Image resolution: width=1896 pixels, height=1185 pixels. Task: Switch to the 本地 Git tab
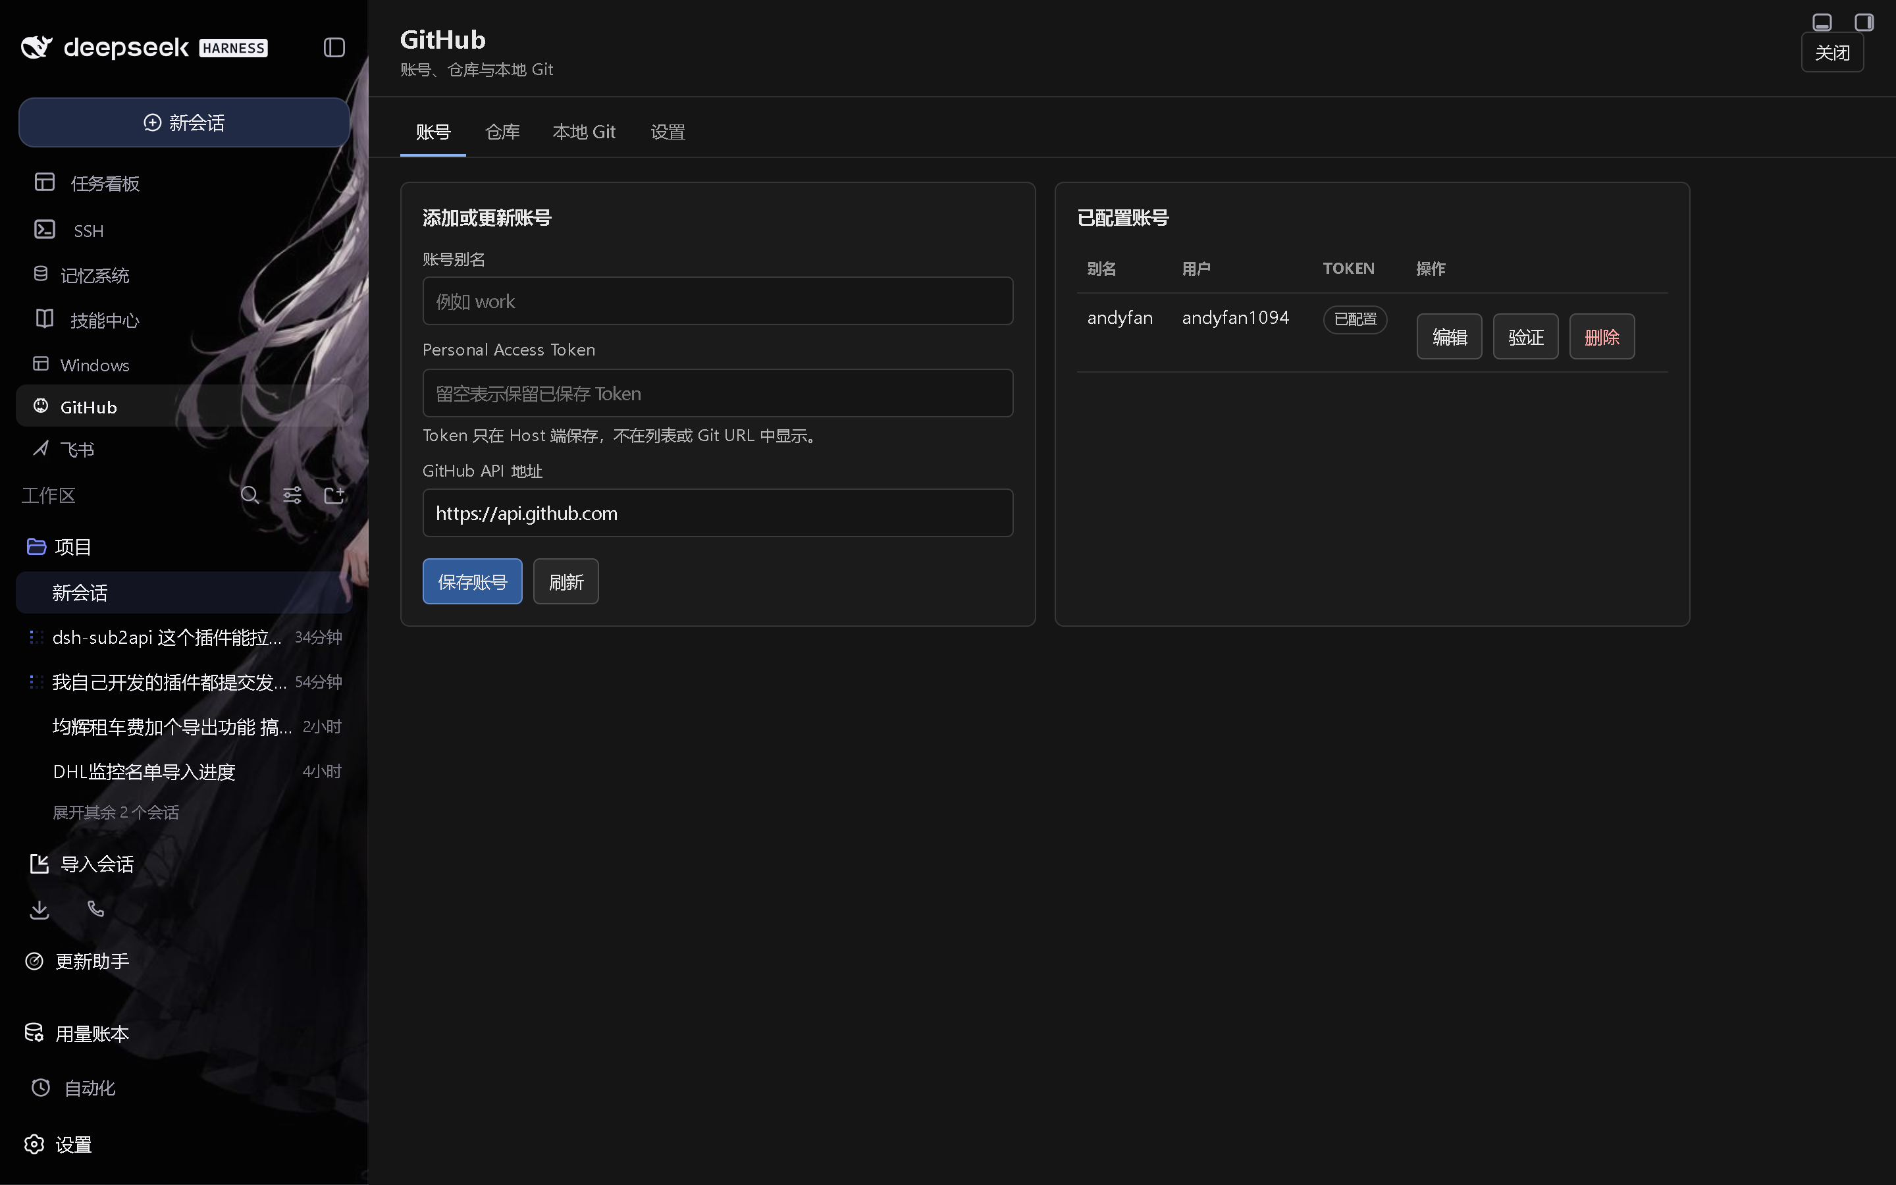tap(584, 132)
